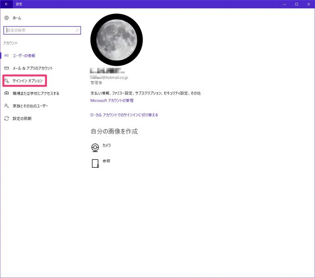
Task: Select the ユーザーの情報 user info icon
Action: (x=6, y=56)
